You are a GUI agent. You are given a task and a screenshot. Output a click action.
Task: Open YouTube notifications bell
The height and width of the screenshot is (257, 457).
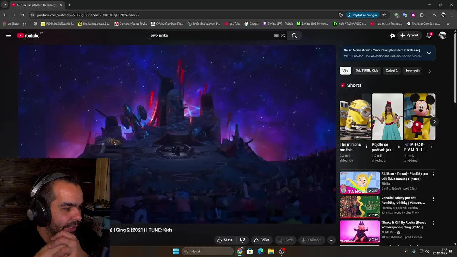tap(429, 35)
